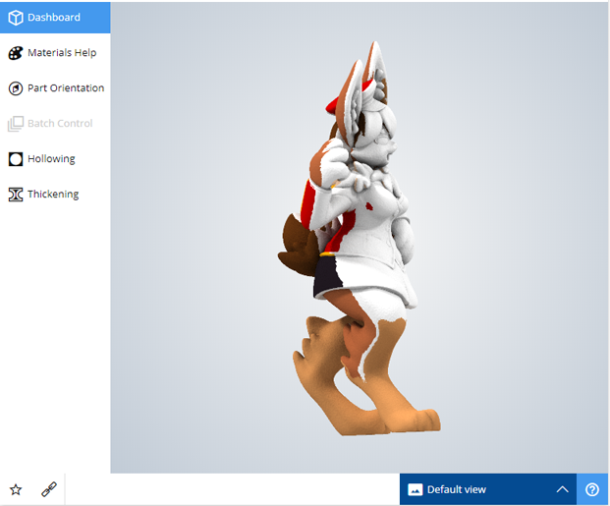This screenshot has height=506, width=610.
Task: Click the Thickening icon
Action: [x=16, y=195]
